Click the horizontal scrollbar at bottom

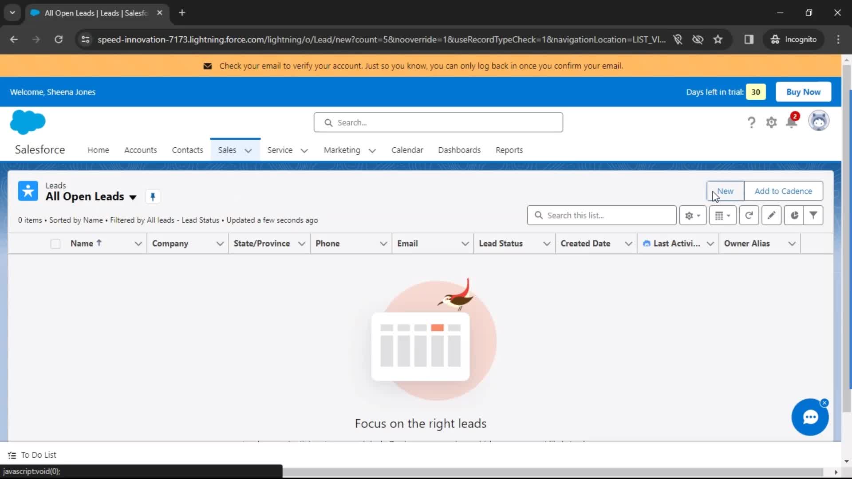(552, 472)
